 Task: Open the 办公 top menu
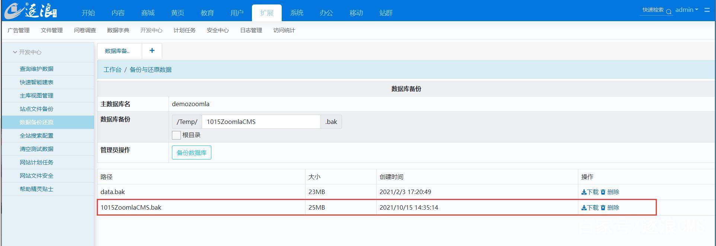[326, 13]
